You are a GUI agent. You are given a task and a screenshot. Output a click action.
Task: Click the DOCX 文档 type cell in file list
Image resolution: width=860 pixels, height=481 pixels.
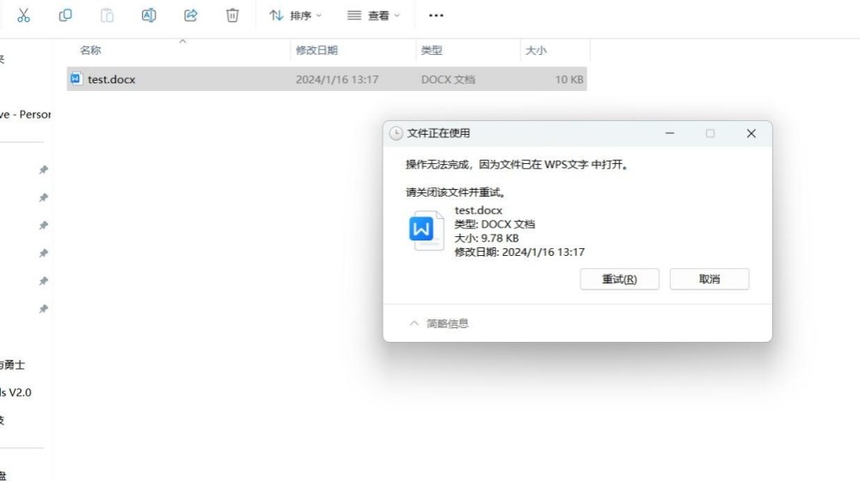pos(448,79)
